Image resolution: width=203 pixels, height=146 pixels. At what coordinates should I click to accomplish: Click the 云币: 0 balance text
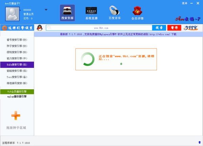(28, 18)
